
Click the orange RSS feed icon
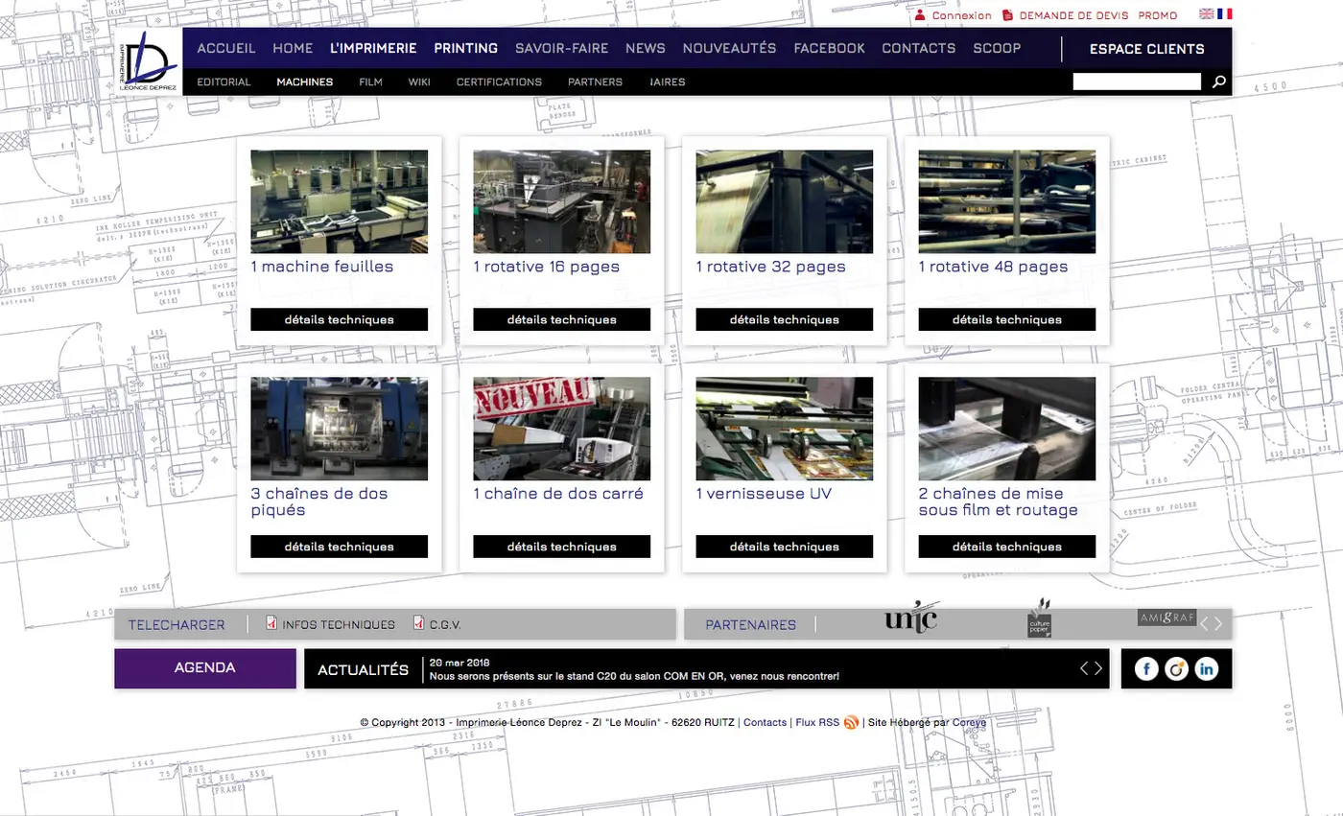pos(851,722)
